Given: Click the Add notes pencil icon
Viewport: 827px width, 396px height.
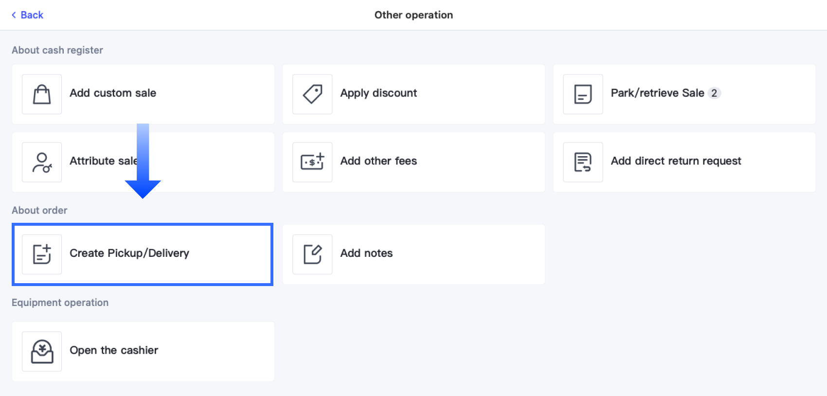Looking at the screenshot, I should (x=312, y=254).
